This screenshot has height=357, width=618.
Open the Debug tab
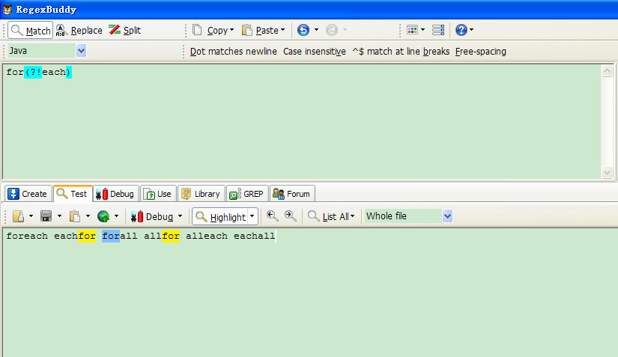click(x=116, y=194)
